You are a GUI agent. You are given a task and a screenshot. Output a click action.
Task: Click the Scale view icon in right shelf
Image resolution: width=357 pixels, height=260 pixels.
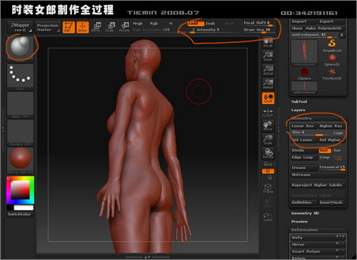268,140
